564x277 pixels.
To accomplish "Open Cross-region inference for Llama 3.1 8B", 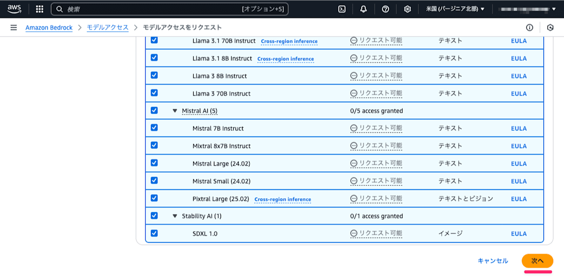I will (286, 59).
